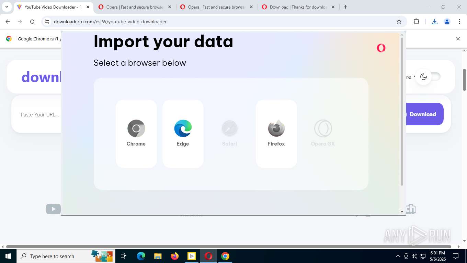Toggle the dark mode moon switch
467x263 pixels.
point(428,77)
